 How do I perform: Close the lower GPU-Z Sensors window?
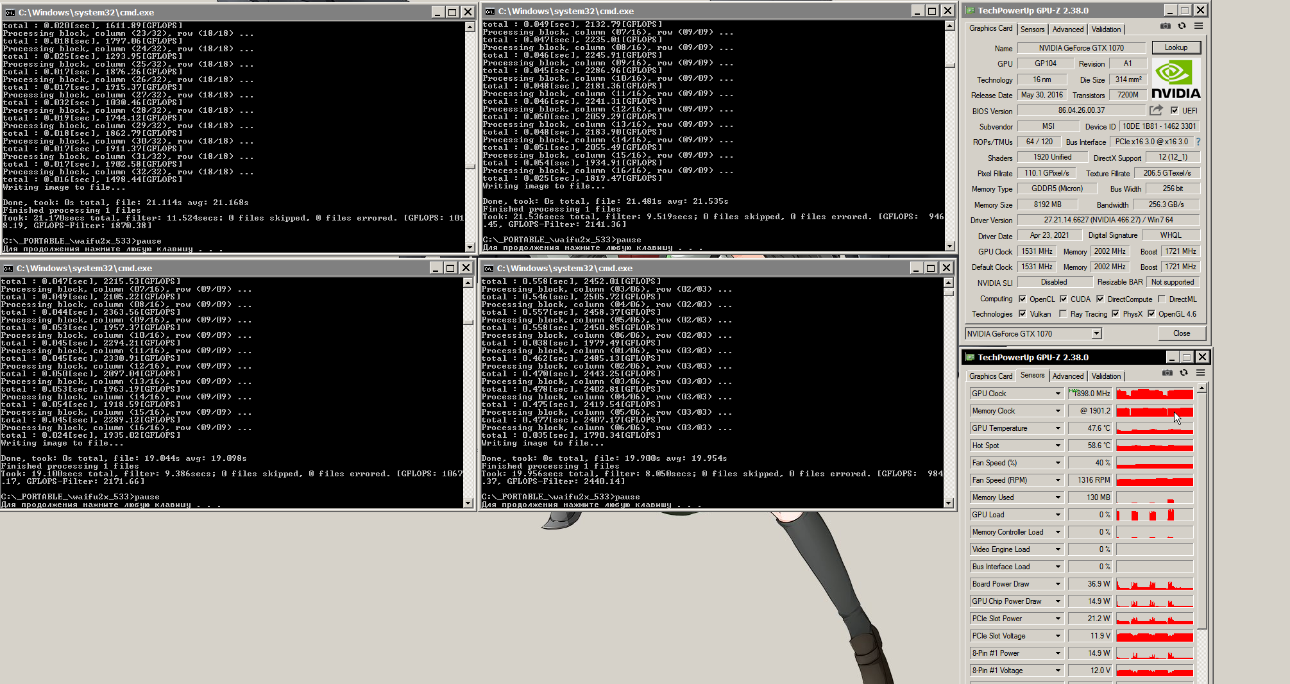pos(1202,357)
